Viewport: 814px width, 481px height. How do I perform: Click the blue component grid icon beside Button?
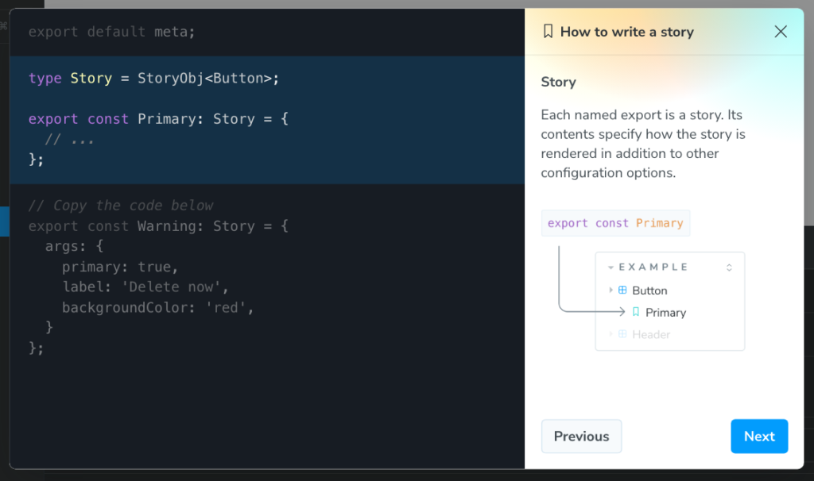pyautogui.click(x=622, y=291)
